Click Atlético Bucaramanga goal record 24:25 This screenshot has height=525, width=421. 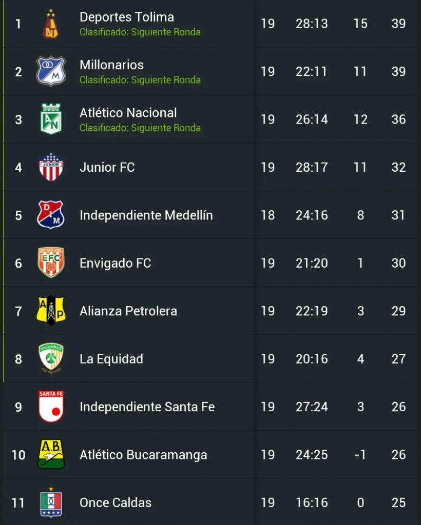pos(312,455)
